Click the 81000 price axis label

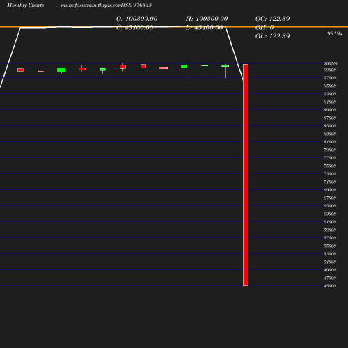[x=330, y=142]
